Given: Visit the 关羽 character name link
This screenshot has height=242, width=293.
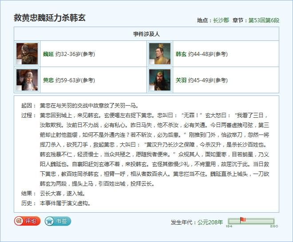Looking at the screenshot, I should (181, 80).
